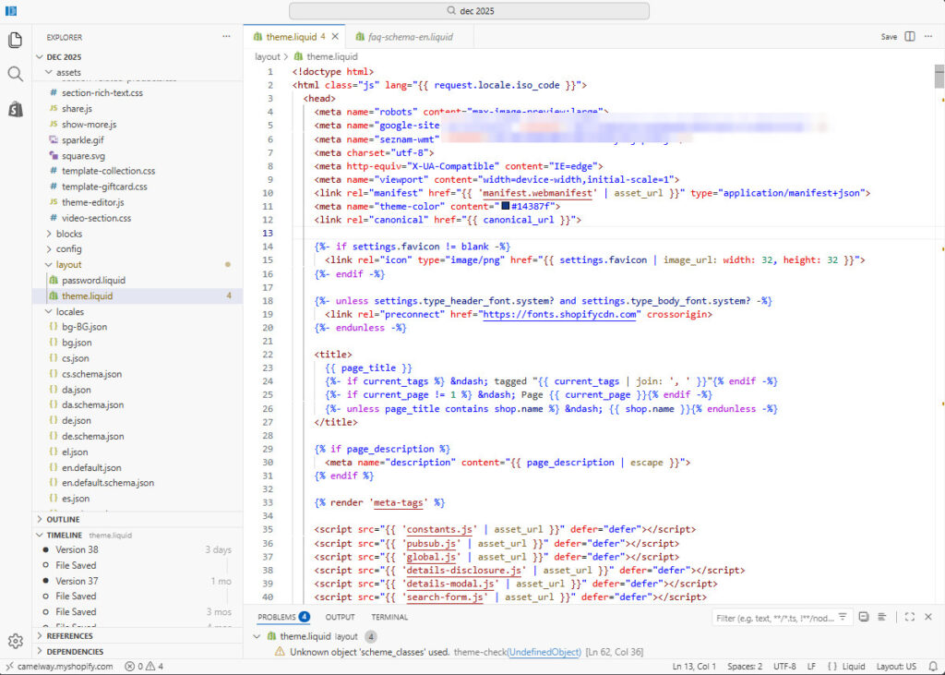Collapse the TIMELINE section
This screenshot has height=675, width=945.
64,535
